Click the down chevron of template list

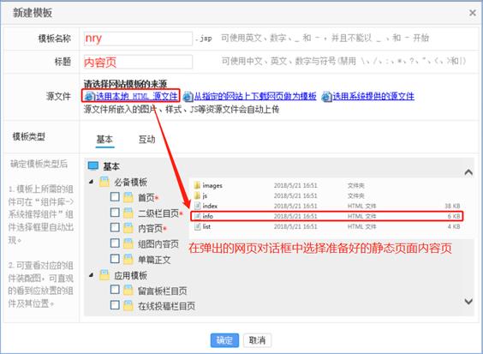pyautogui.click(x=468, y=301)
